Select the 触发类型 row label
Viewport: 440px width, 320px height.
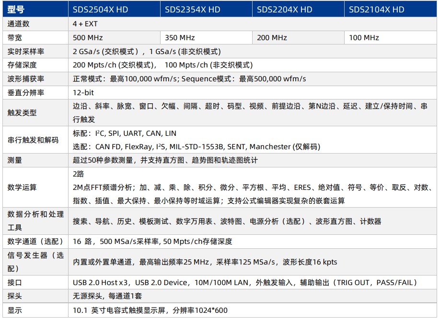[x=22, y=112]
